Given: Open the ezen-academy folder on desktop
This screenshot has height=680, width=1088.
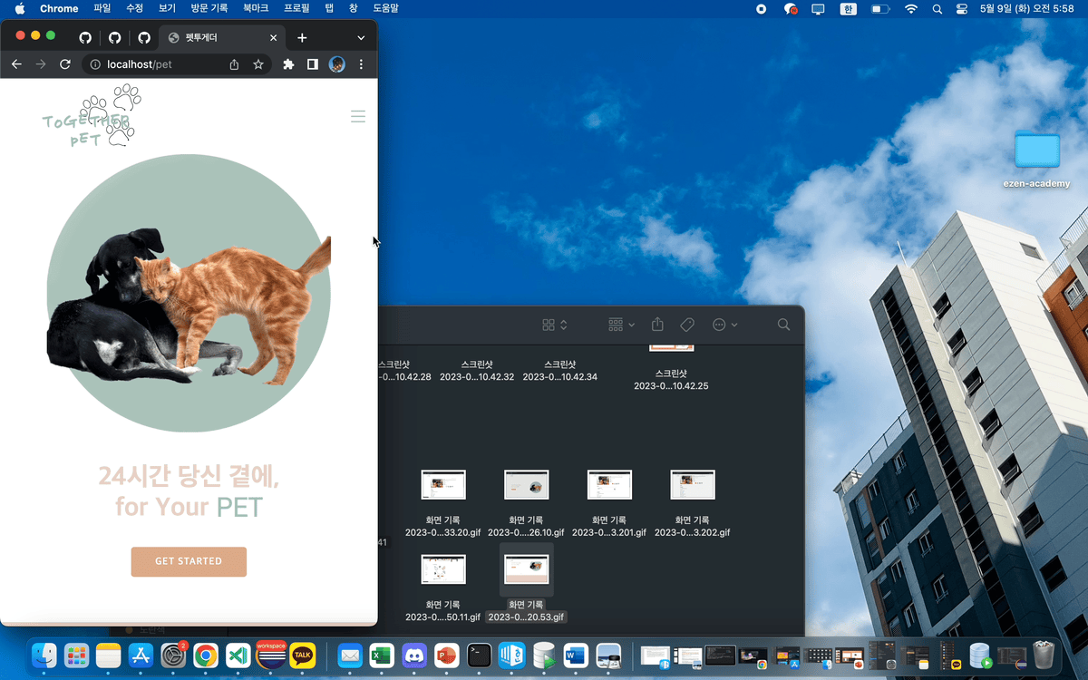Looking at the screenshot, I should tap(1036, 159).
